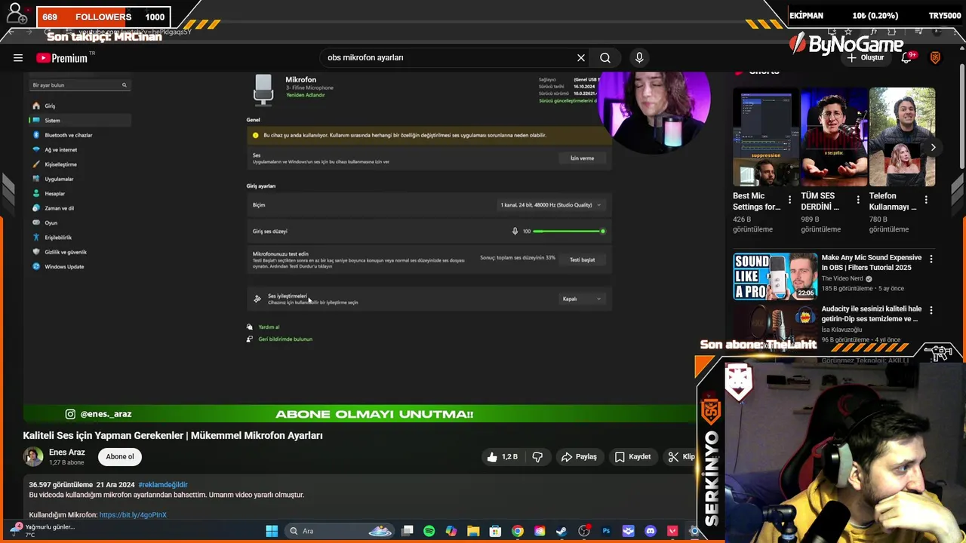The width and height of the screenshot is (966, 543).
Task: Click the Kaydet save button
Action: 632,456
